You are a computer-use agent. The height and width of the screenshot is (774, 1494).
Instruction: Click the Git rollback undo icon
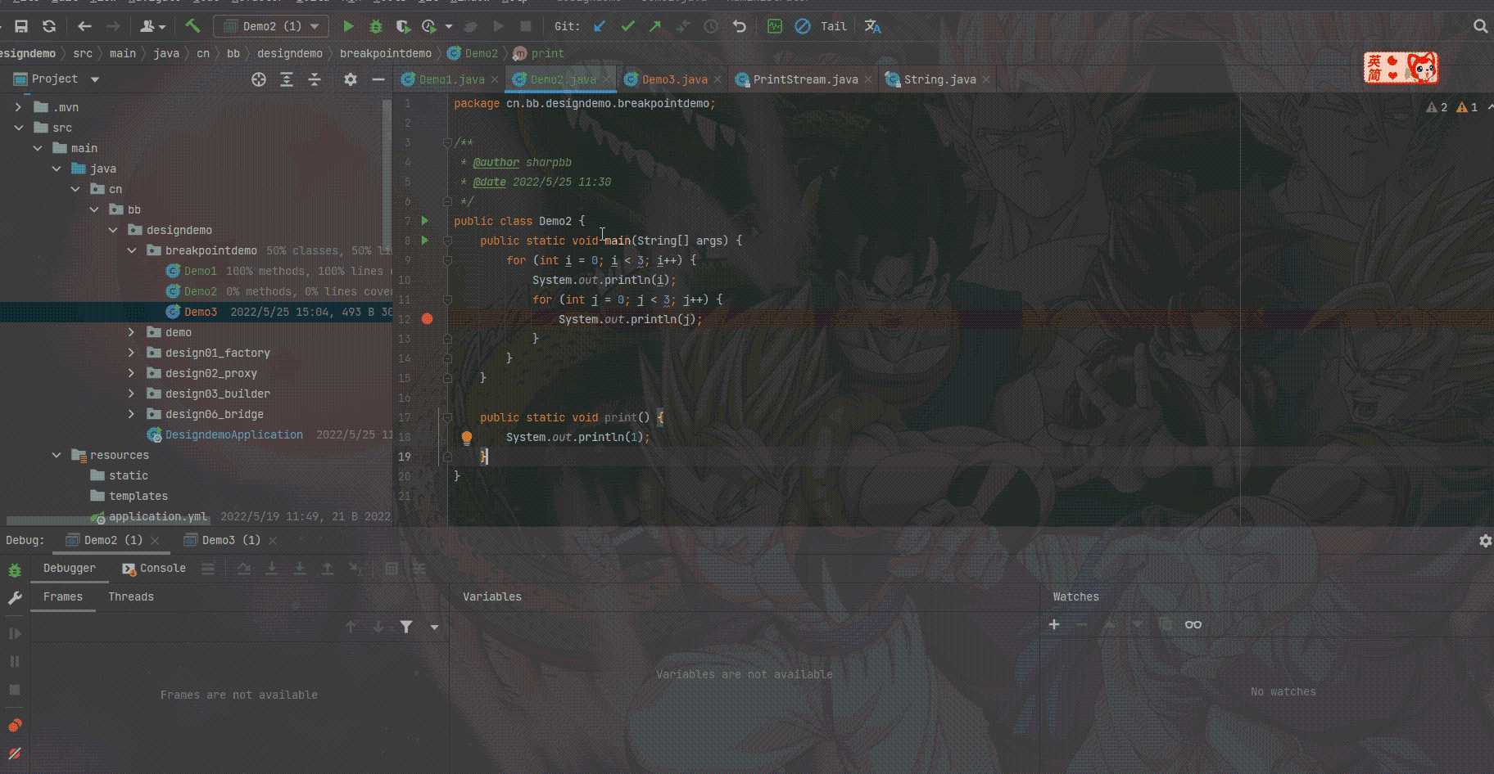(x=740, y=26)
